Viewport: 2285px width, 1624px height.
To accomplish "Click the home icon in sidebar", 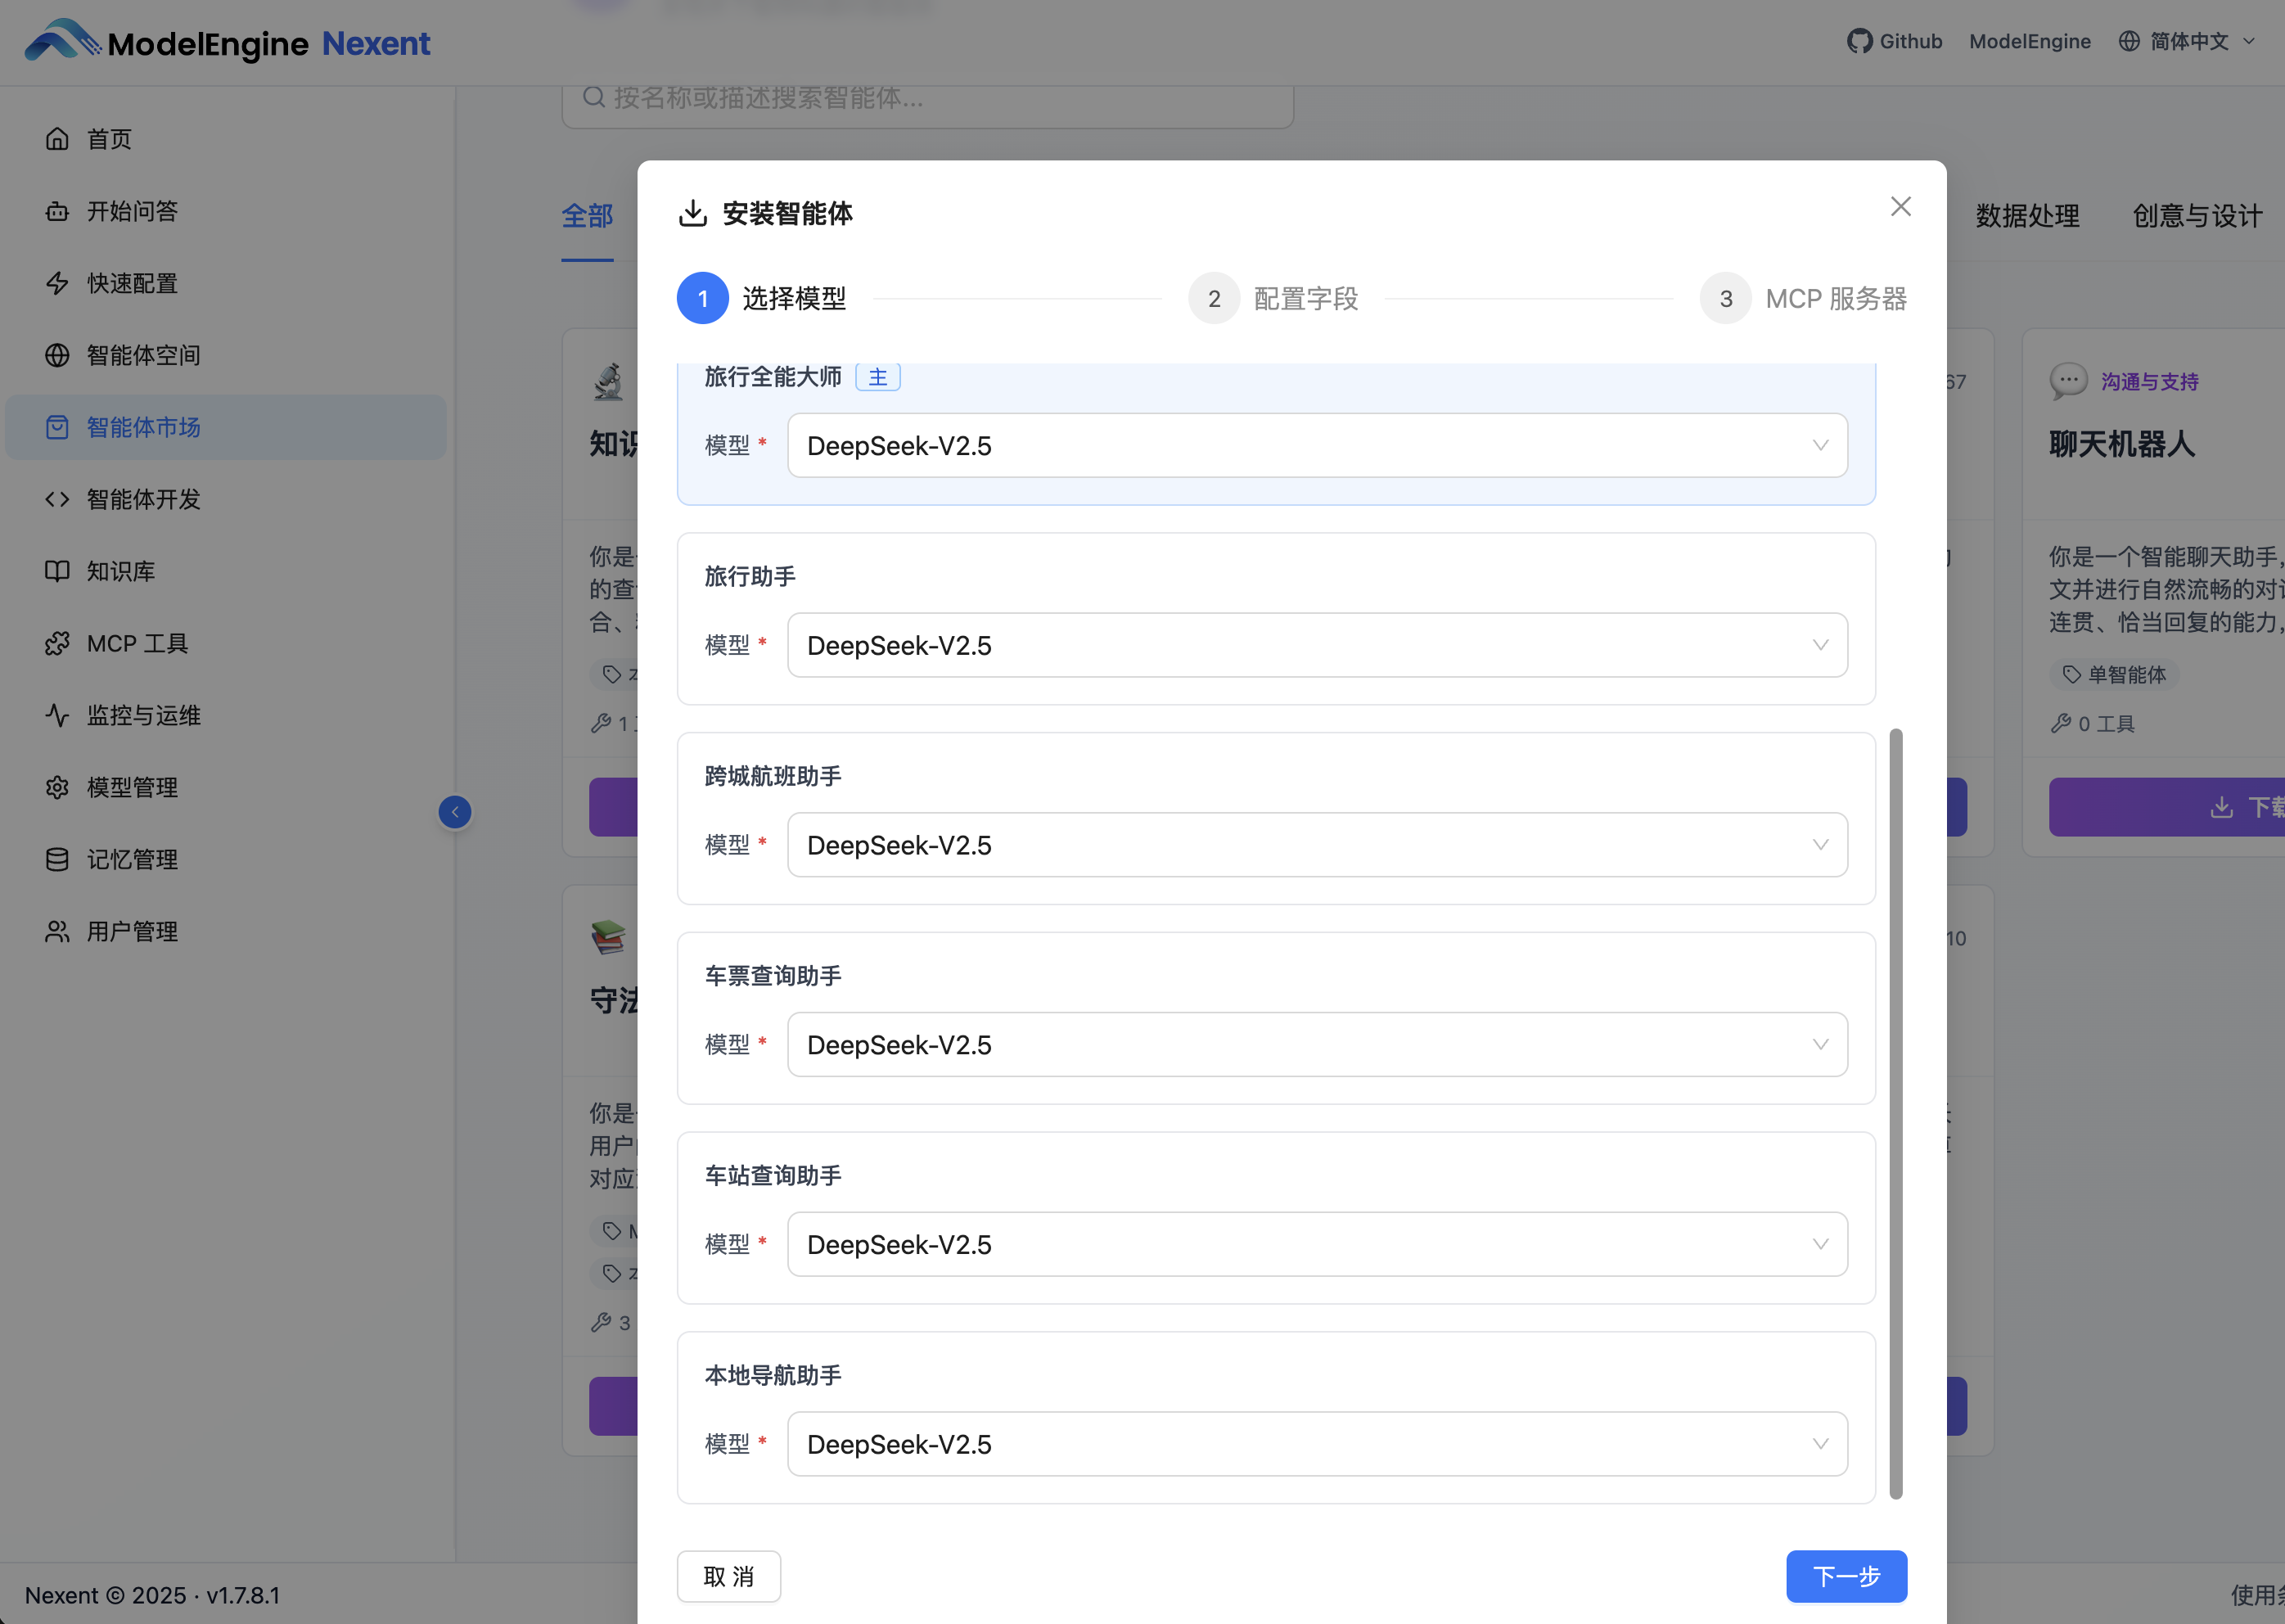I will [57, 139].
